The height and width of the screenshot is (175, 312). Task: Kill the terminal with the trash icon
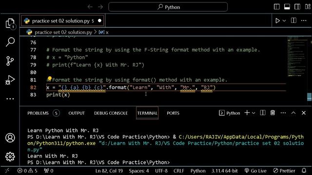point(273,113)
